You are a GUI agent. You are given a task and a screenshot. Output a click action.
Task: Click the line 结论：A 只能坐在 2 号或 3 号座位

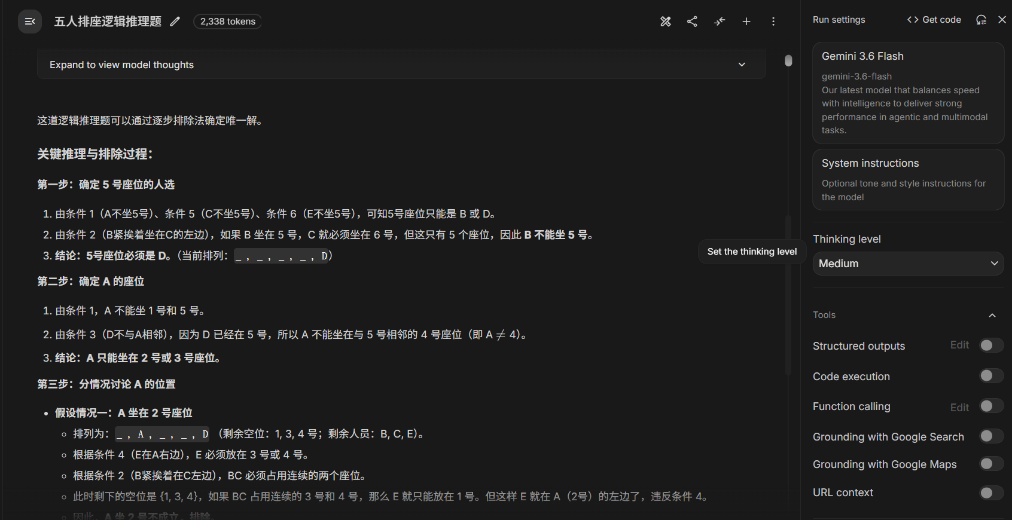(138, 358)
